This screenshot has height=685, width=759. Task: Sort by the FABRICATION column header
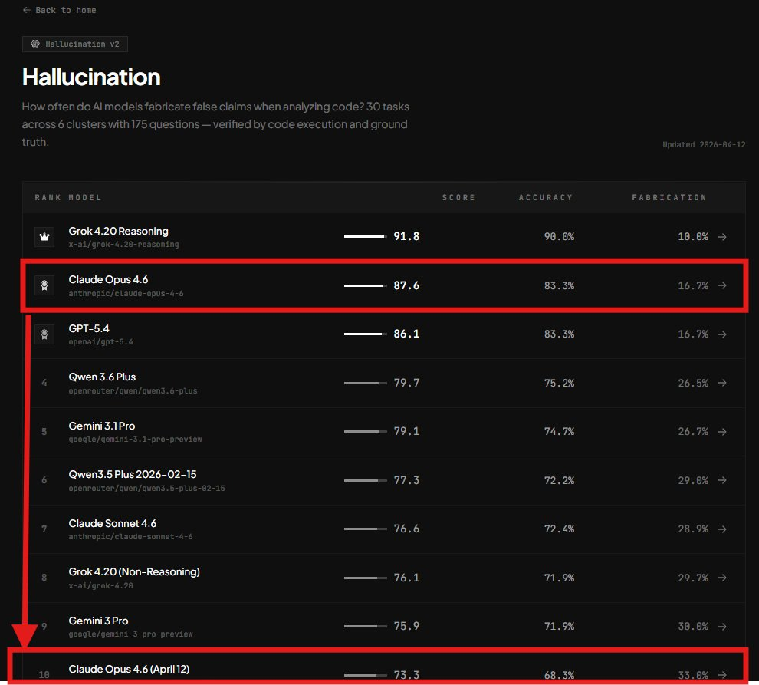tap(669, 198)
